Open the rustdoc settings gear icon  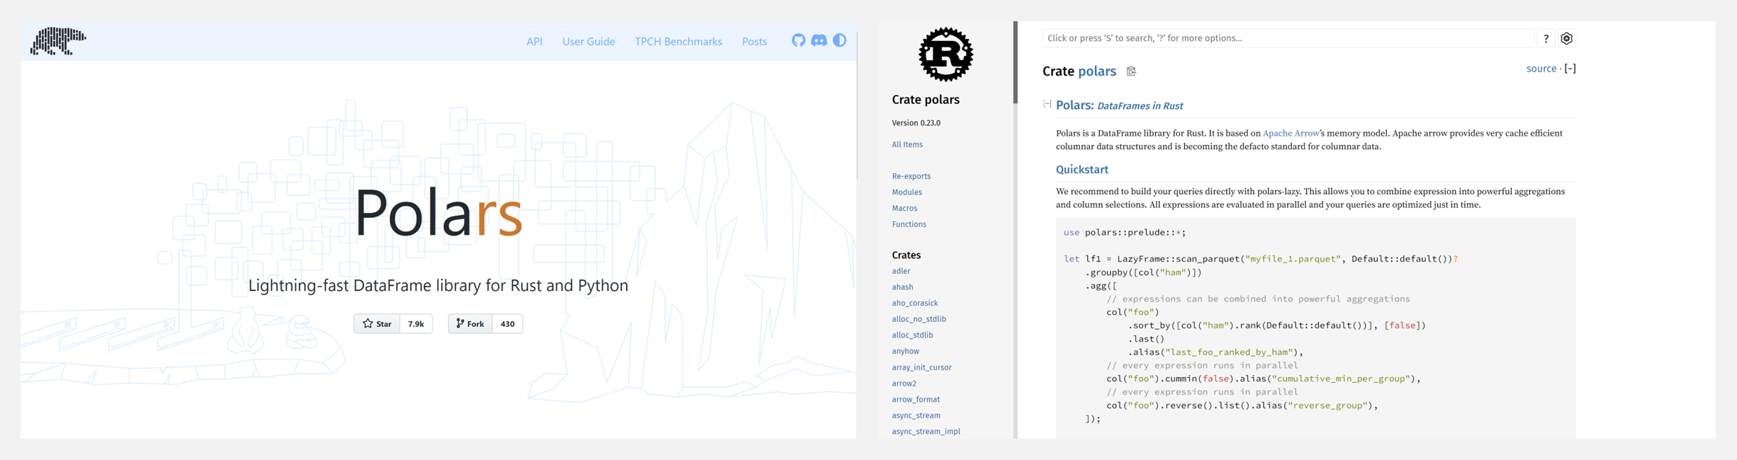click(1566, 39)
